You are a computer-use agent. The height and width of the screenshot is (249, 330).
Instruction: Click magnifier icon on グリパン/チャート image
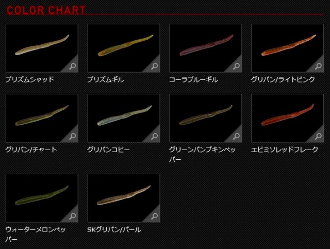tap(72, 137)
